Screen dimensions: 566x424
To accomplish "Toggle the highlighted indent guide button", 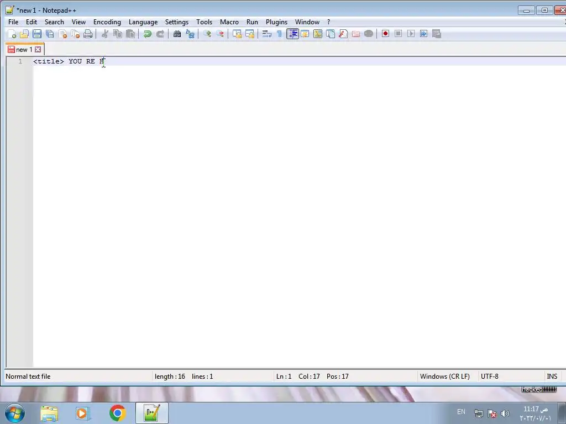I will click(292, 34).
